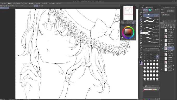
Task: Open the 表現色 カラー dropdown
Action: 166,15
